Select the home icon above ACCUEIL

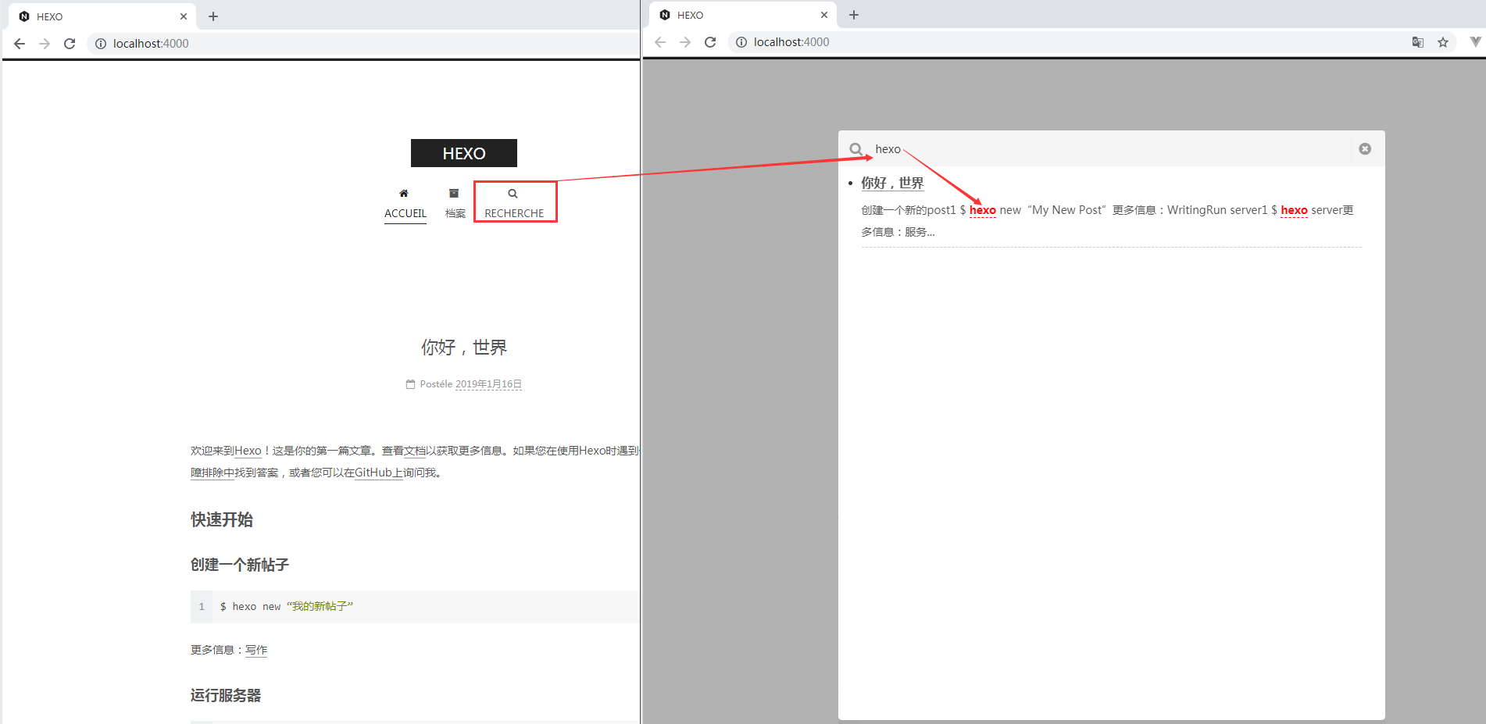(x=405, y=193)
